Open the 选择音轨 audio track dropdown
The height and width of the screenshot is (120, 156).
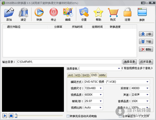tap(100, 68)
